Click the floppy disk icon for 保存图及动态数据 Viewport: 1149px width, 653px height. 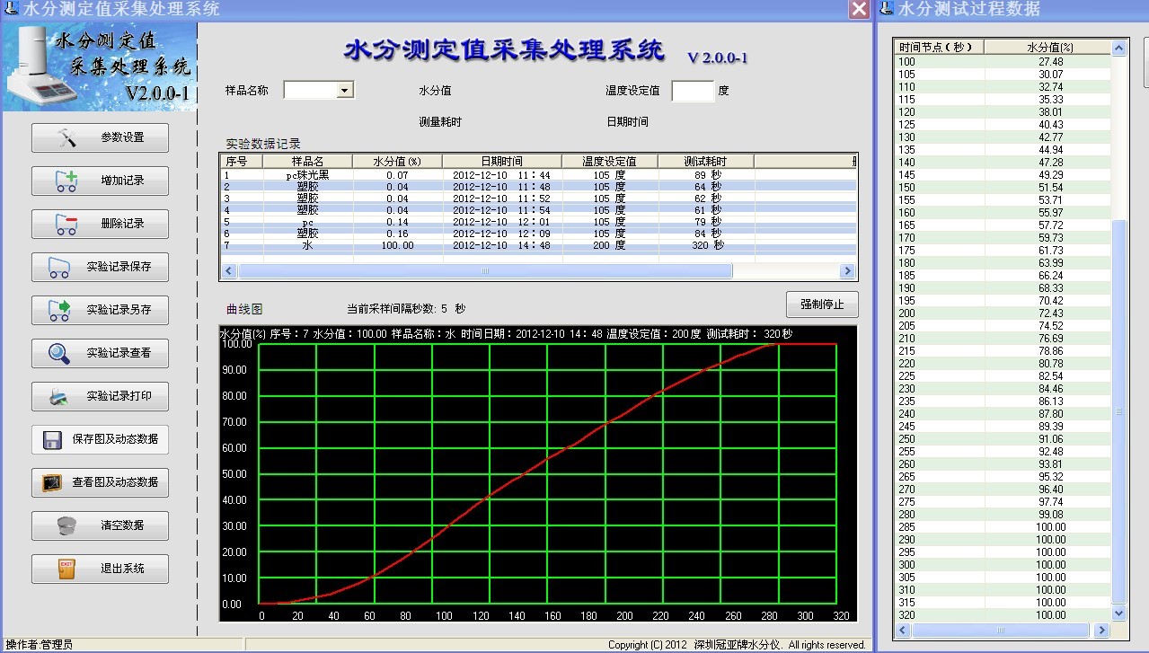tap(51, 439)
